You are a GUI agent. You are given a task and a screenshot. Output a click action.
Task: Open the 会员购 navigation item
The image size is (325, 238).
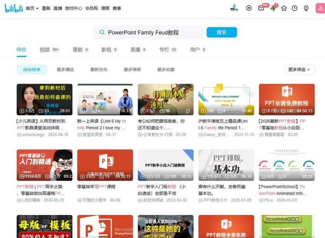pyautogui.click(x=91, y=8)
